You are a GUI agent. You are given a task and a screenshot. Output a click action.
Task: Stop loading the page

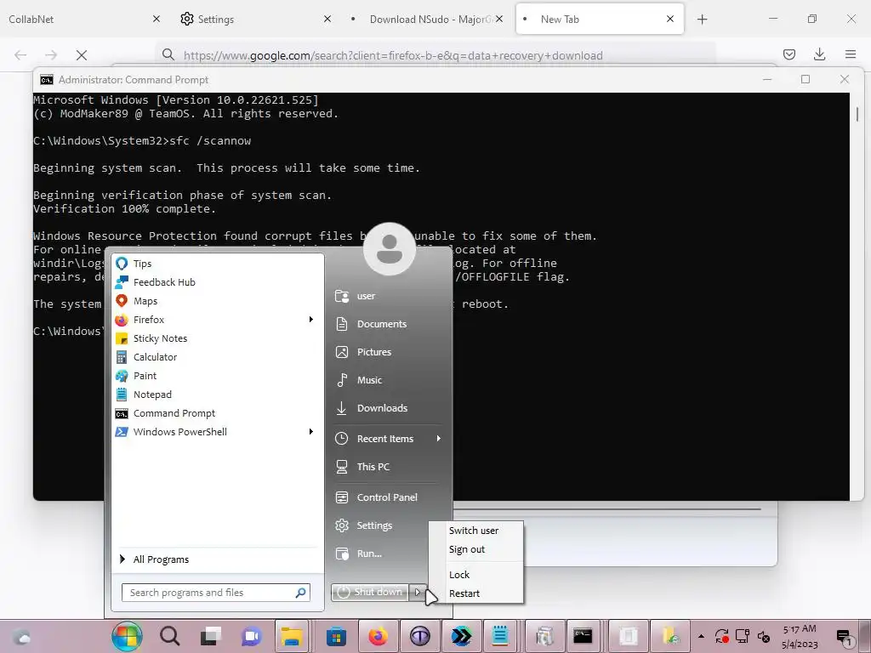click(x=82, y=55)
